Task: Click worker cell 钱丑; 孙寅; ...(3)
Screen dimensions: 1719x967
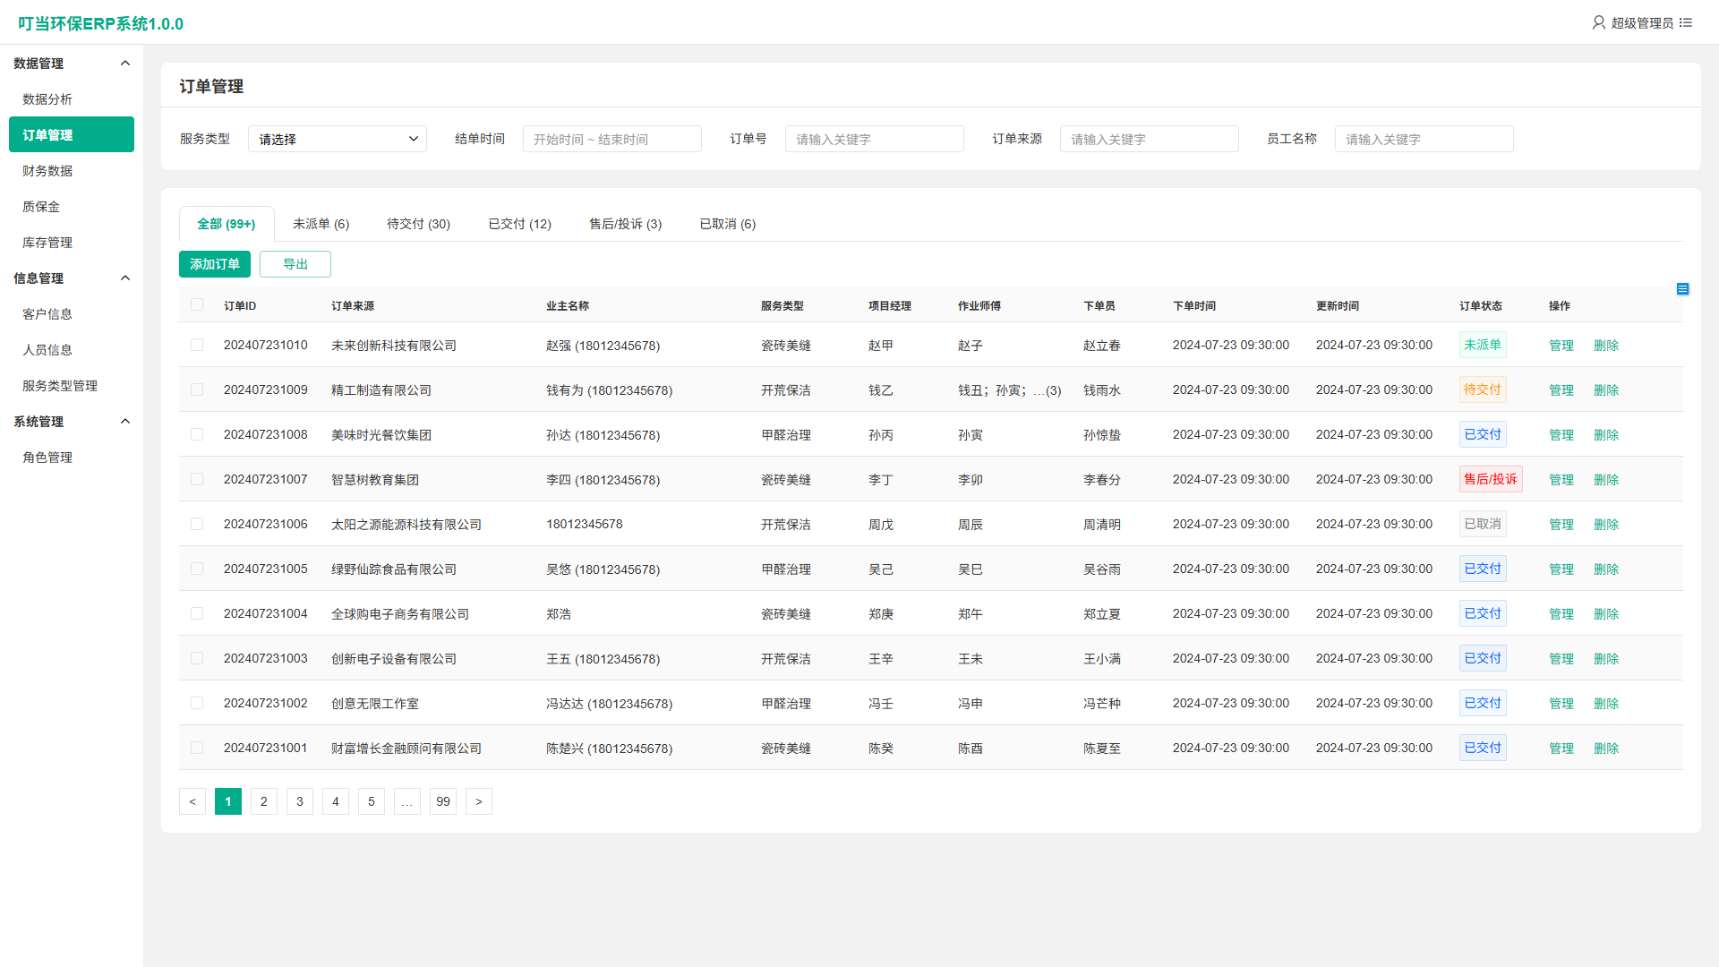Action: click(1010, 389)
